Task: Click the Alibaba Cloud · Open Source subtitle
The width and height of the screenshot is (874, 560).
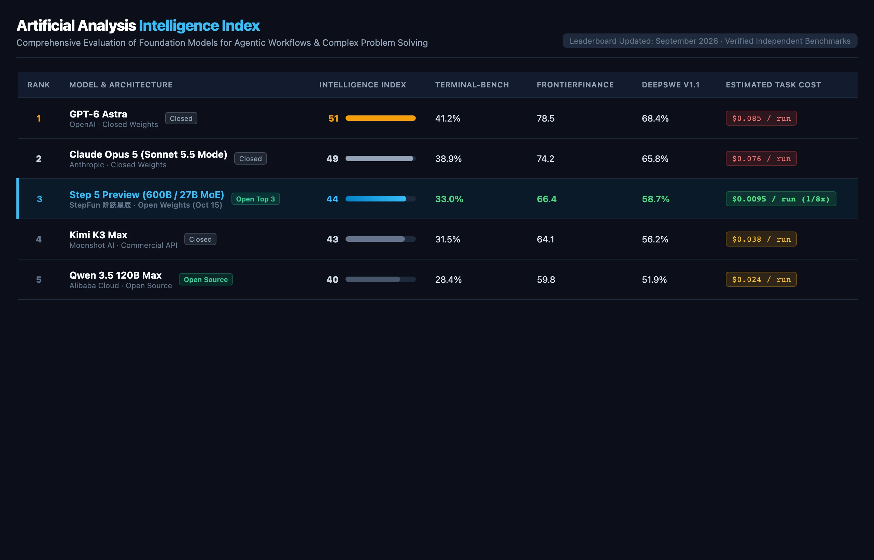Action: [120, 286]
